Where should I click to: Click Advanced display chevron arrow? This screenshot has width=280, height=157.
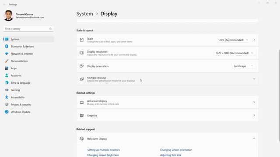pyautogui.click(x=254, y=102)
